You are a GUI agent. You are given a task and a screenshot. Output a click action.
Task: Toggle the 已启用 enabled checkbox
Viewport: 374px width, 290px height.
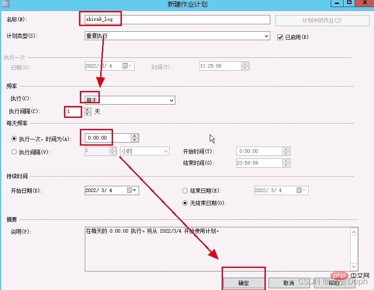tap(280, 37)
